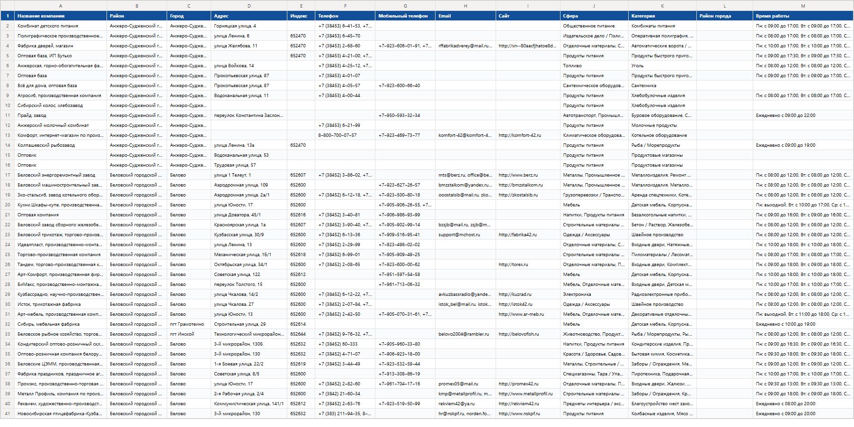Select email cell 'promex05@mail.ru'
The width and height of the screenshot is (854, 427).
pos(465,384)
